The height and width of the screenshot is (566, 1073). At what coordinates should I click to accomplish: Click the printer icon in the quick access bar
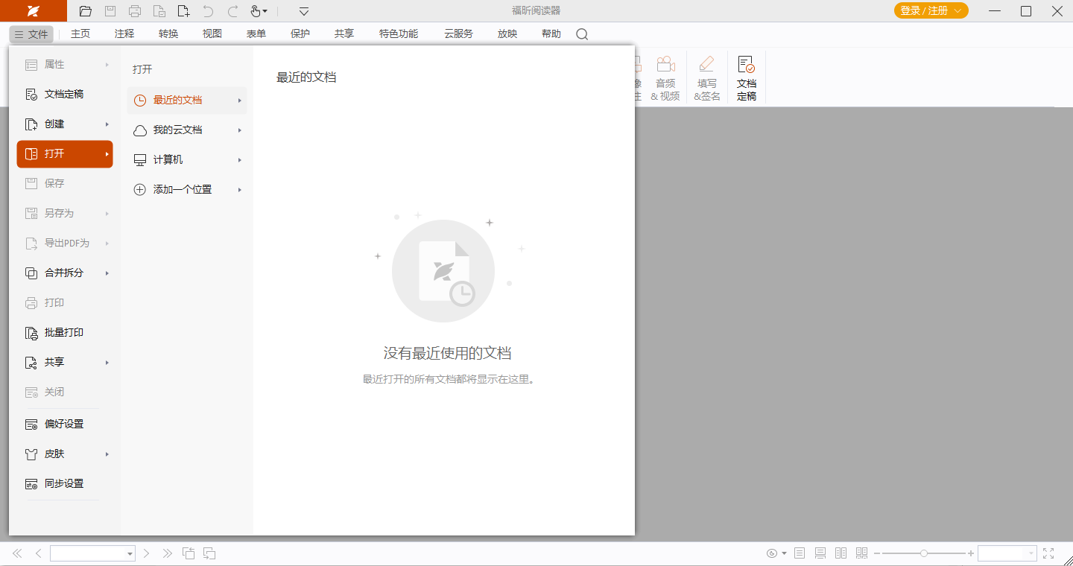135,11
